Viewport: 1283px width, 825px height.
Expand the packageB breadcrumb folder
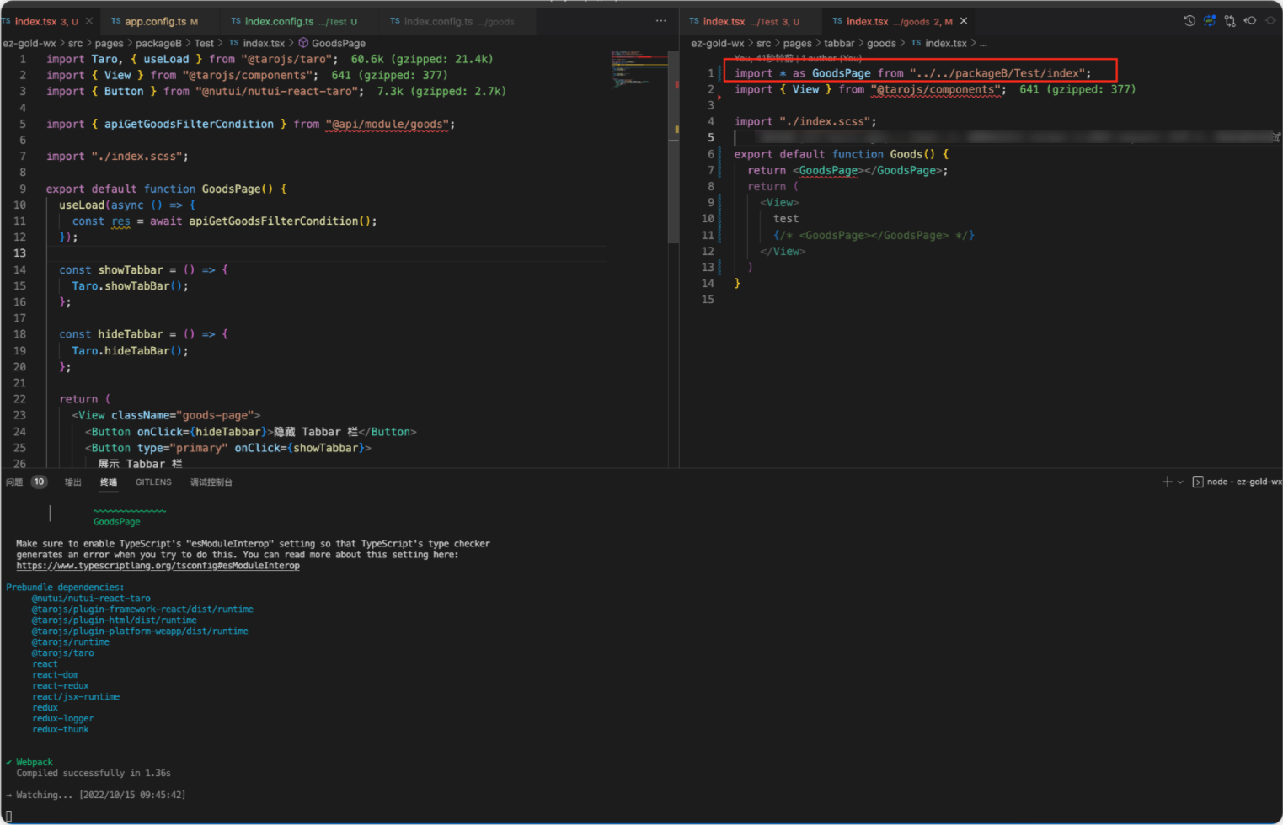(158, 43)
